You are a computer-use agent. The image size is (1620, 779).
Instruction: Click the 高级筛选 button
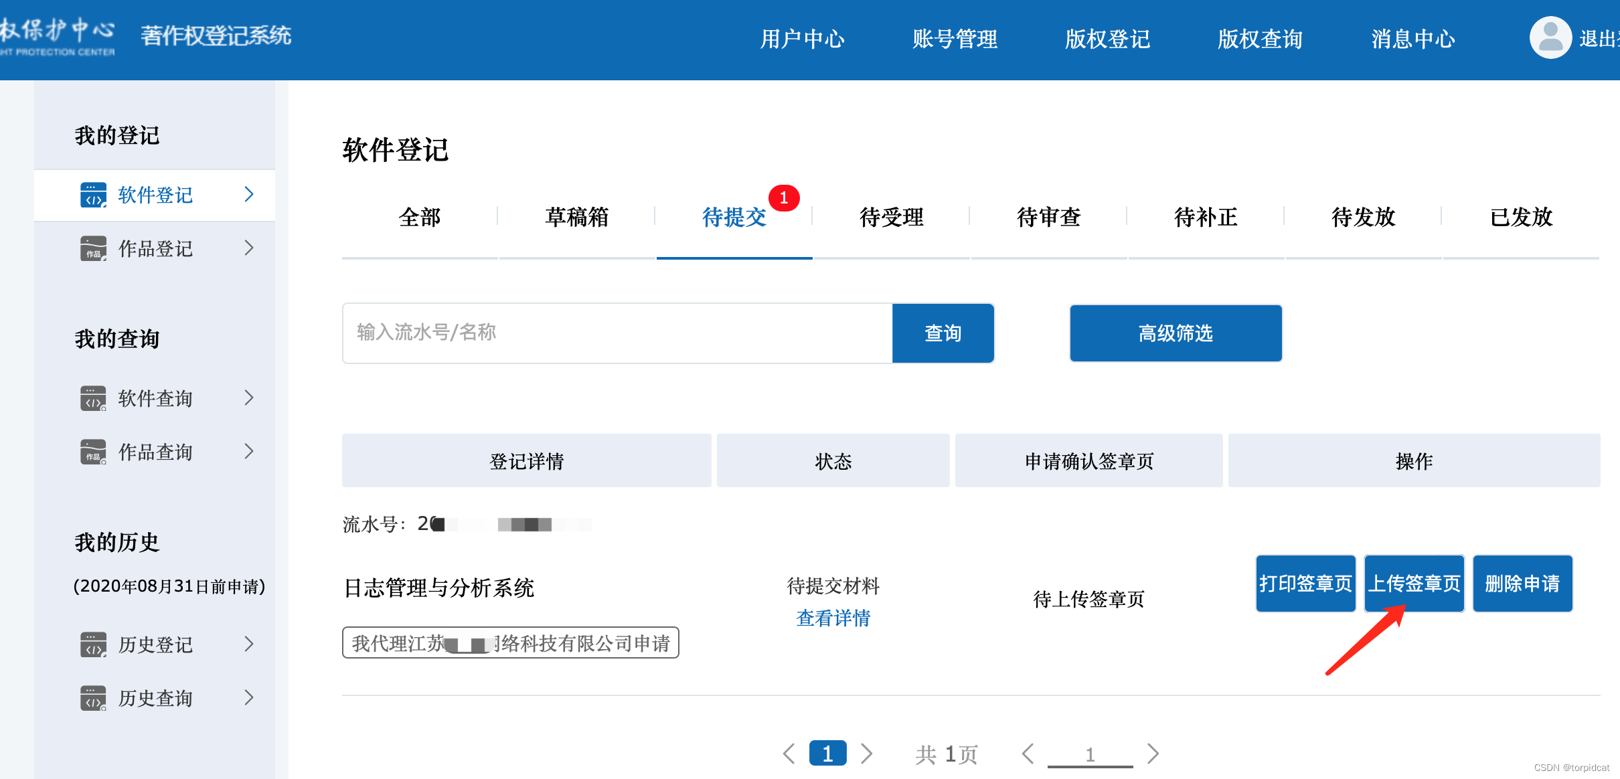point(1176,333)
